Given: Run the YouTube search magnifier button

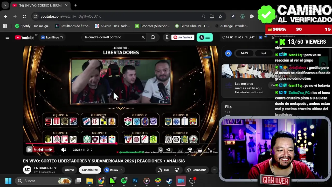Looking at the screenshot, I should [x=153, y=37].
